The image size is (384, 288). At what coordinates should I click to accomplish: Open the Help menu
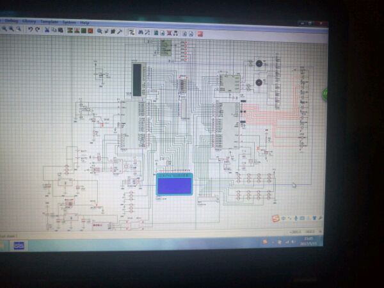pos(84,23)
